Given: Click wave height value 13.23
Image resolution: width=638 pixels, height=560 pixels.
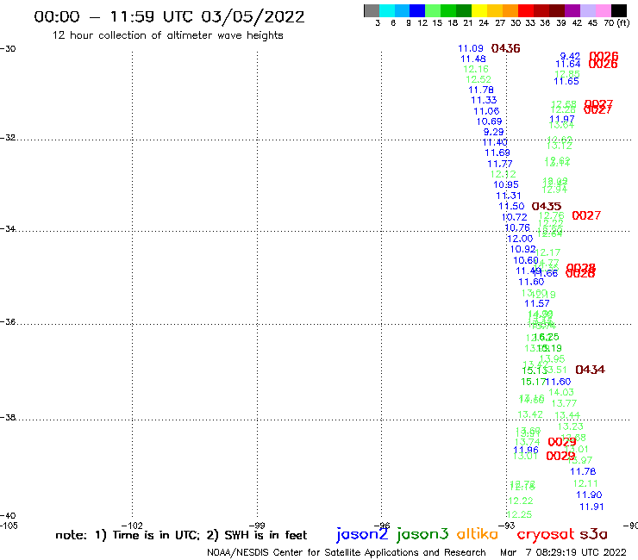Looking at the screenshot, I should [571, 426].
